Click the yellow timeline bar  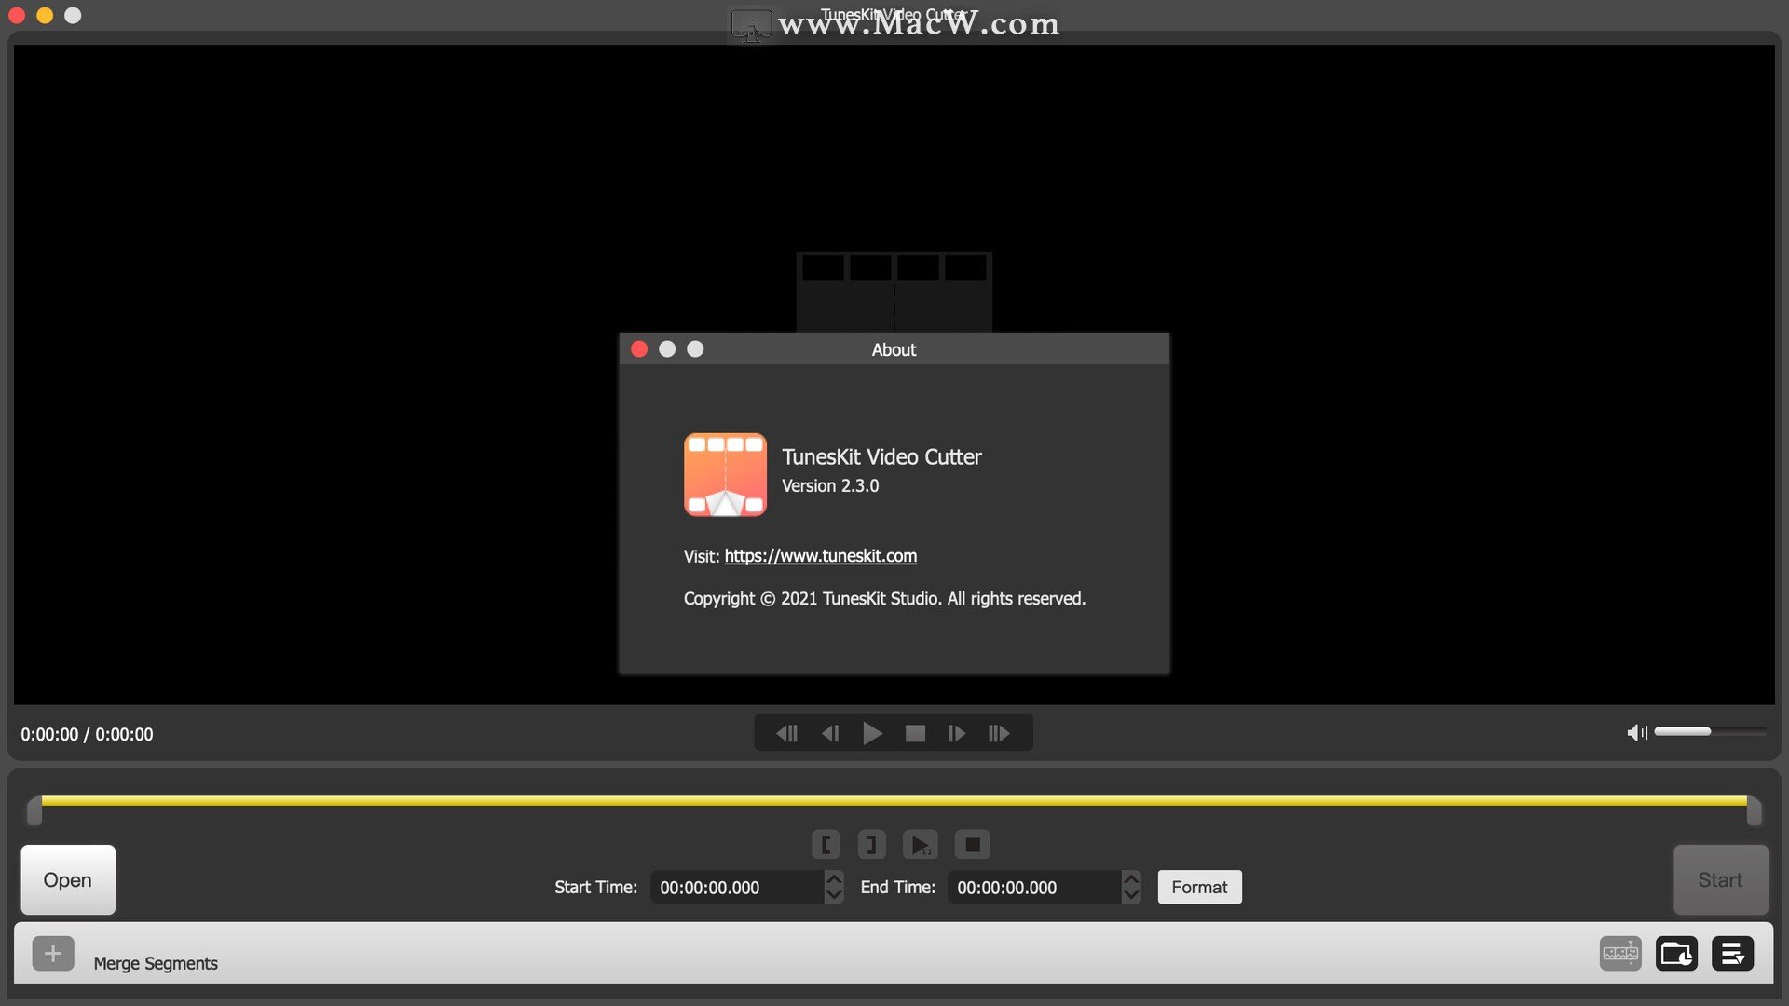[x=894, y=800]
